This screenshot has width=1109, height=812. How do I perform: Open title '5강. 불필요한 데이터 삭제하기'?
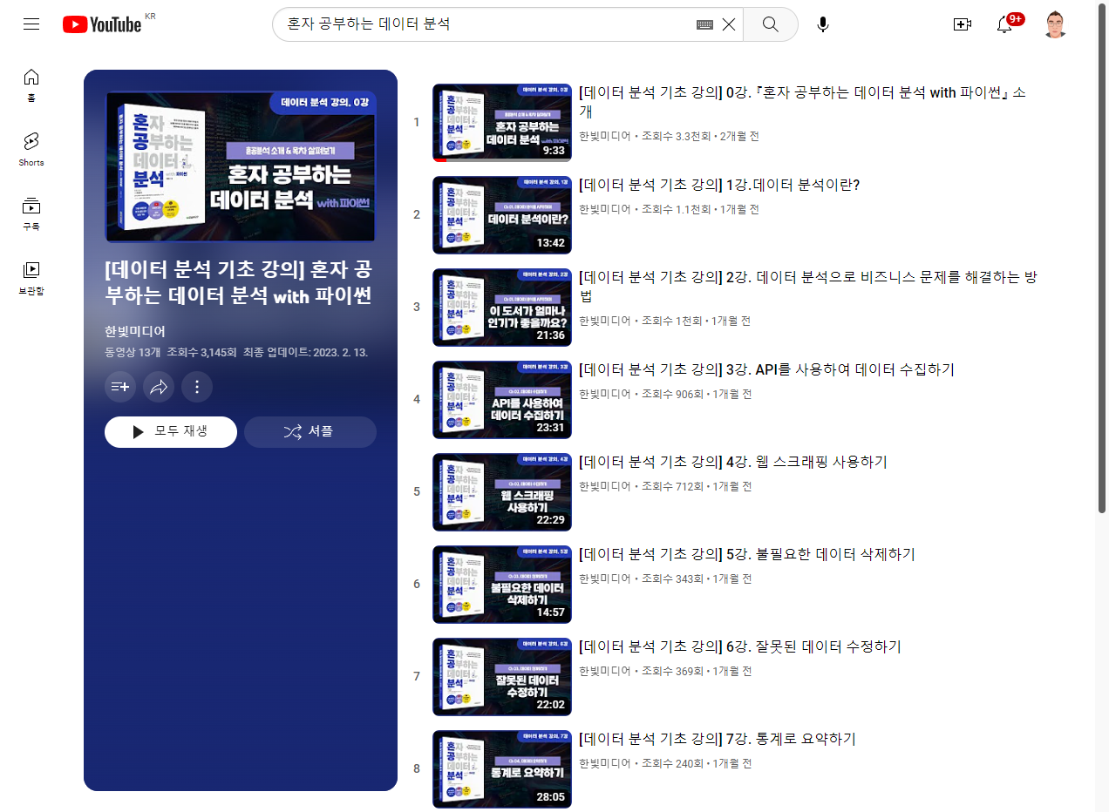(x=747, y=555)
